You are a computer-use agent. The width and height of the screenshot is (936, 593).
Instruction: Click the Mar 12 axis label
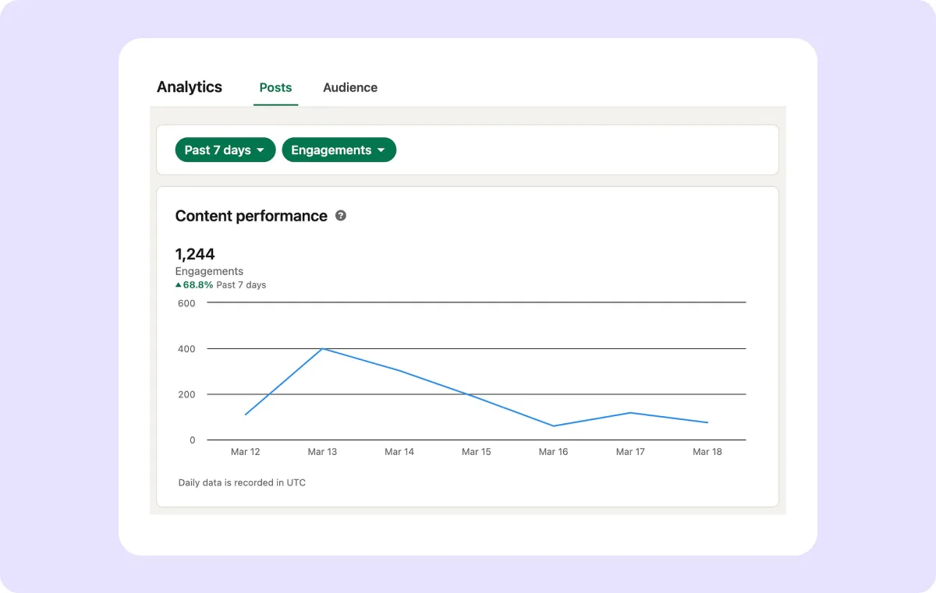(246, 452)
